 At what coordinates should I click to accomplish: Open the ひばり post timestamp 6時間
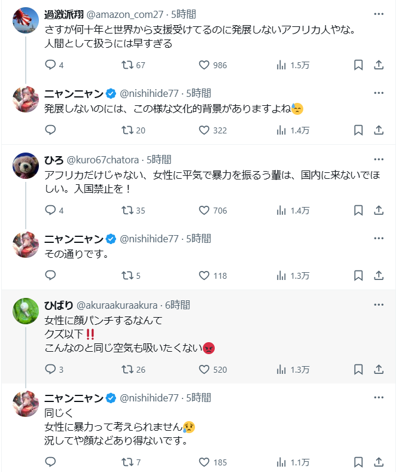click(x=177, y=305)
